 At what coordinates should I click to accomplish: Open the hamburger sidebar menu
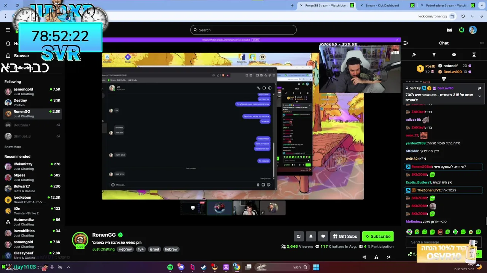[x=8, y=30]
